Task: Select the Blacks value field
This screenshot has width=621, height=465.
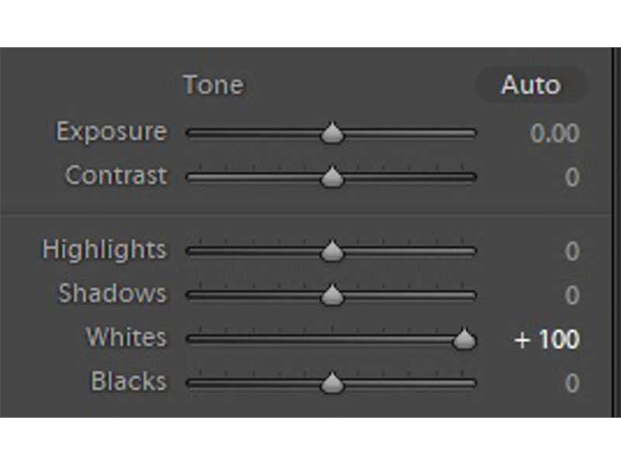Action: pos(571,383)
